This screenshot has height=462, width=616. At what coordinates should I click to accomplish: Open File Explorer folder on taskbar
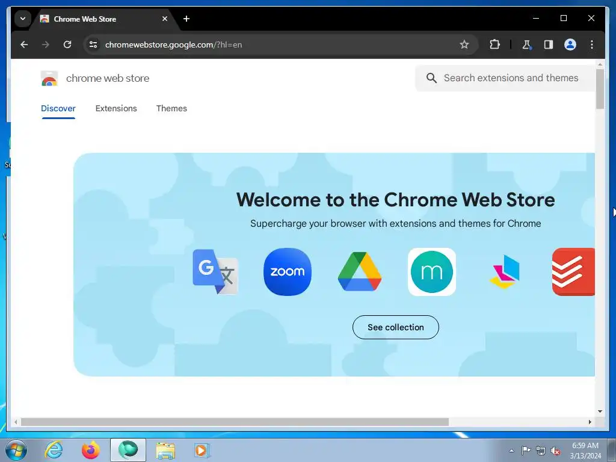[x=165, y=450]
